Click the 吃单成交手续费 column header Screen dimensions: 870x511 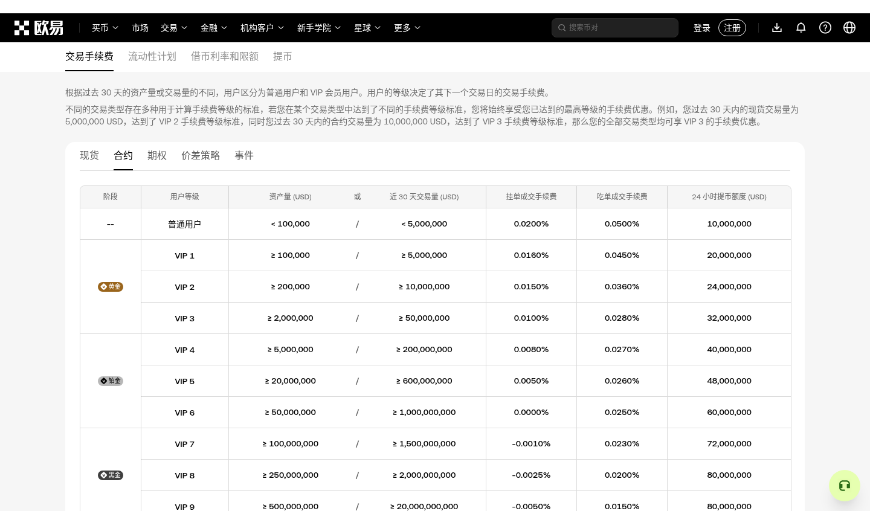pos(622,197)
